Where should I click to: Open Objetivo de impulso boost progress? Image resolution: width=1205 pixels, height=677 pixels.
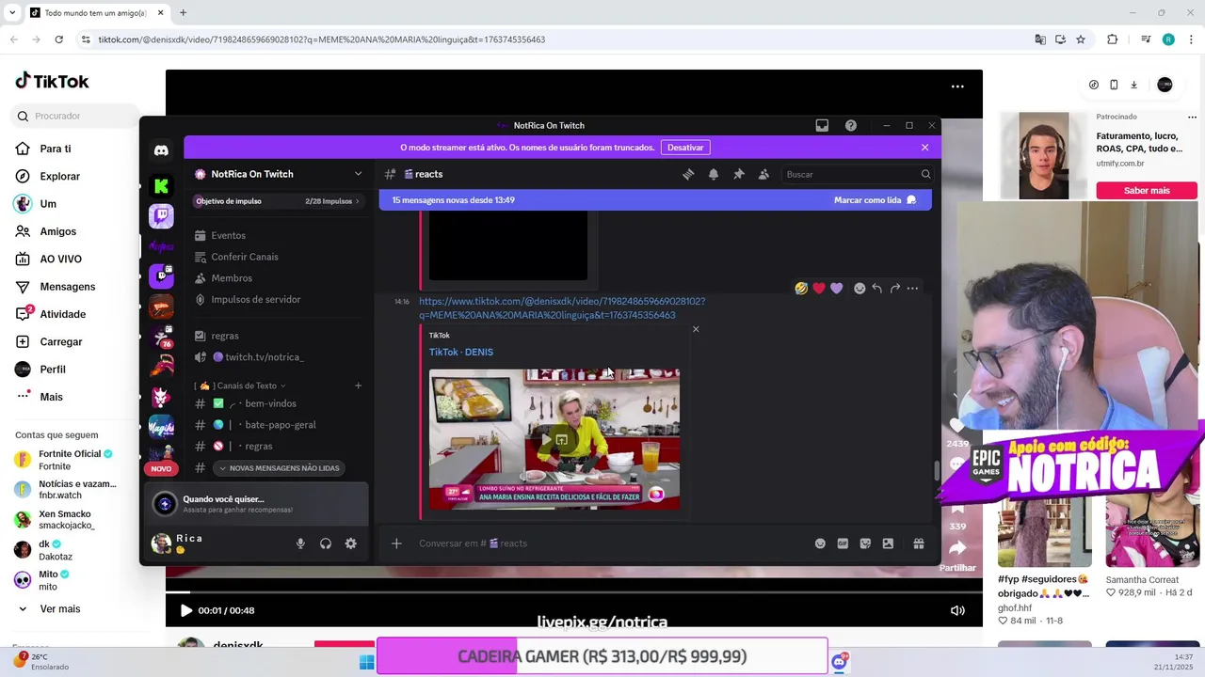[278, 201]
